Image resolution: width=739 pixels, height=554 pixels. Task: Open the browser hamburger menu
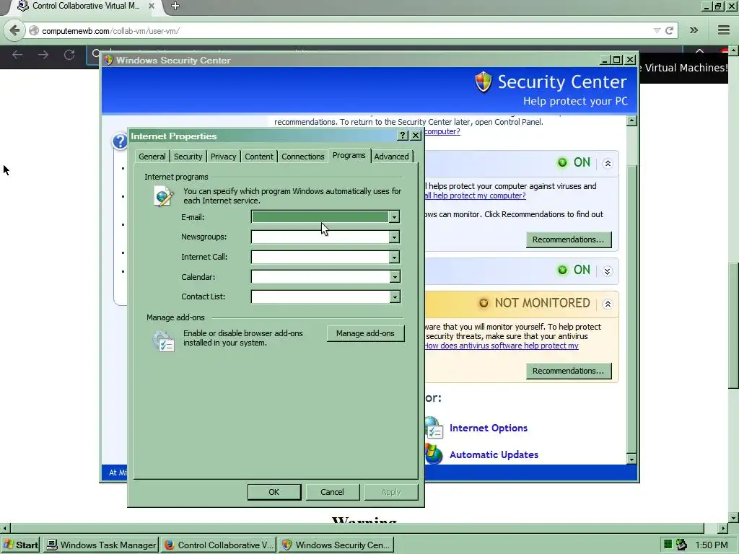[724, 30]
